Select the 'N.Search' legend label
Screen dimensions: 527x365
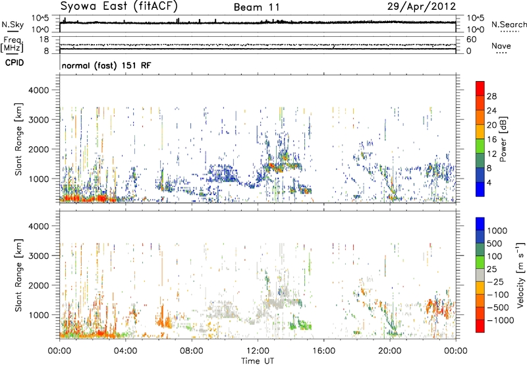509,24
